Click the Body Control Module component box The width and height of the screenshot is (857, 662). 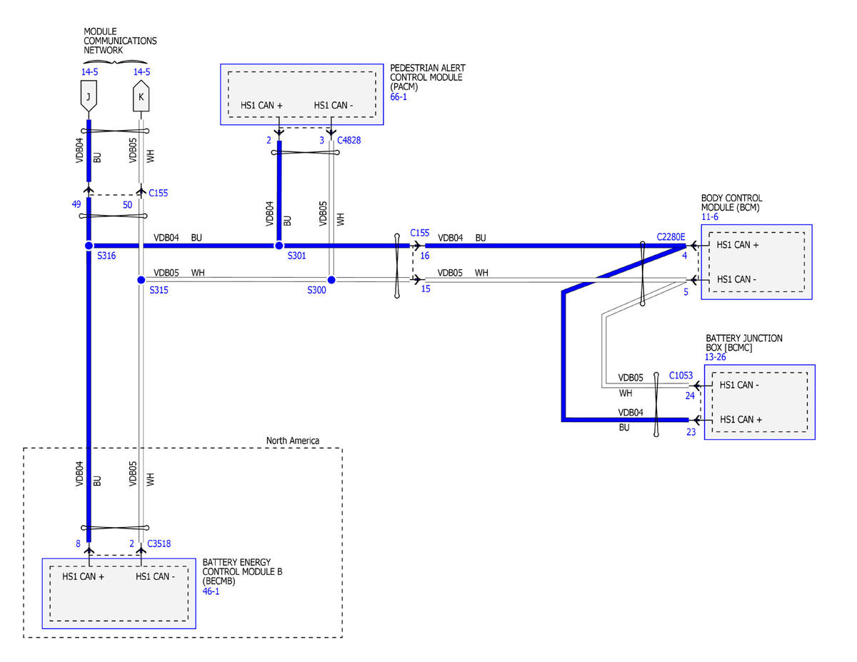[756, 262]
